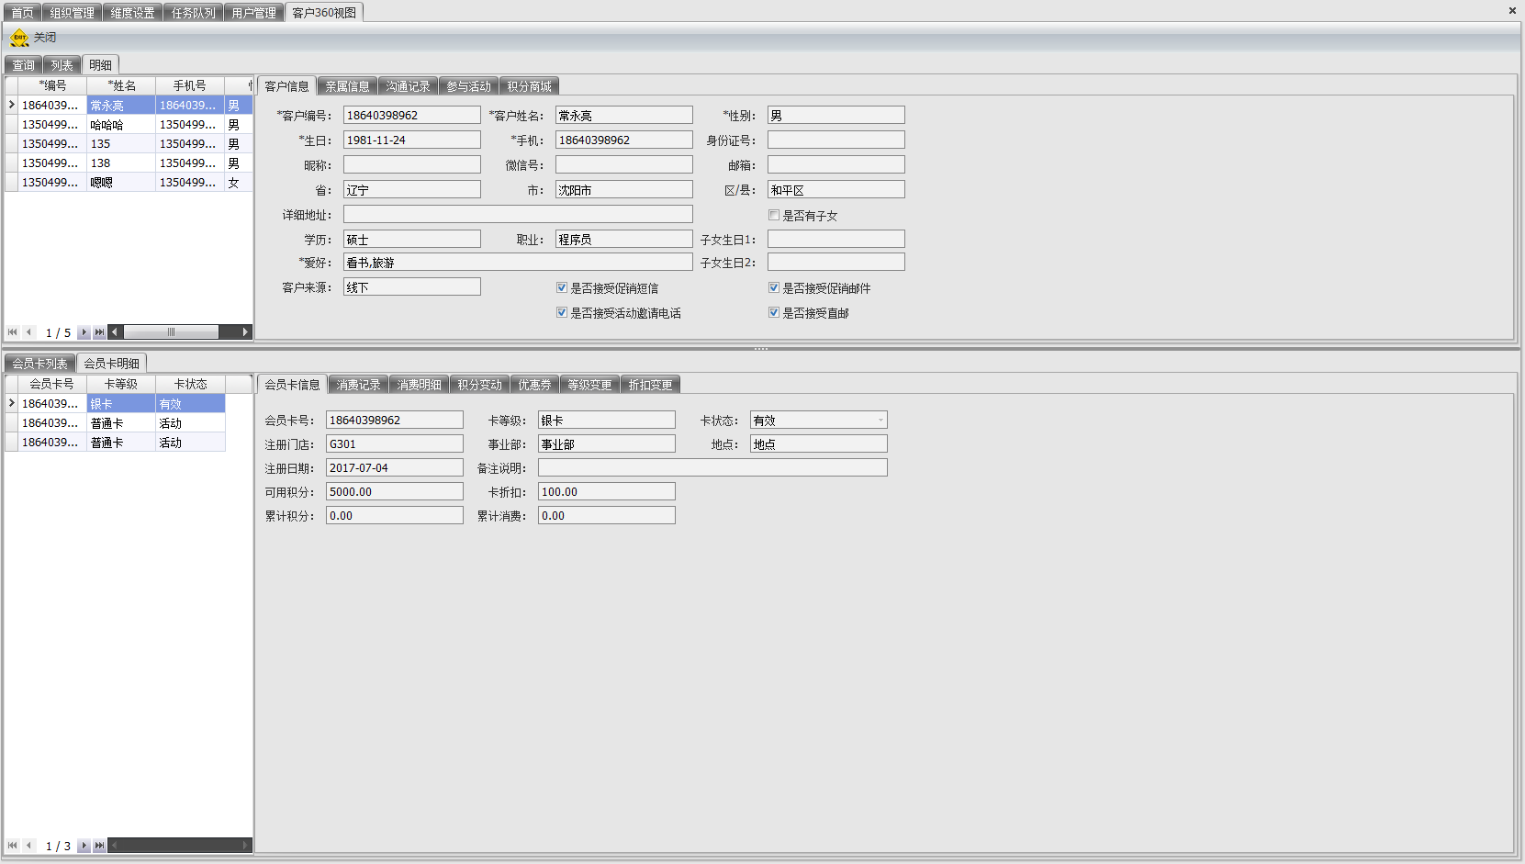This screenshot has height=864, width=1525.
Task: Close the window with top-right X
Action: tap(1512, 11)
